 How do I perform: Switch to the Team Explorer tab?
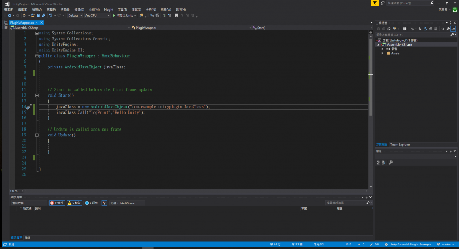[400, 144]
